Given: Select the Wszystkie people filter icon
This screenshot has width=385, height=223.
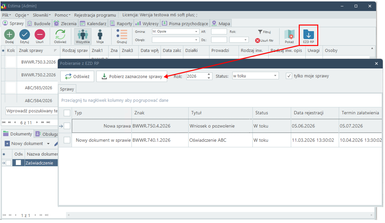Looking at the screenshot, I should (x=83, y=34).
